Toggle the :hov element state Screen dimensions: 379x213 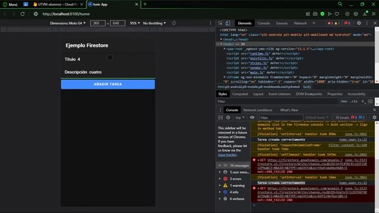click(x=343, y=101)
